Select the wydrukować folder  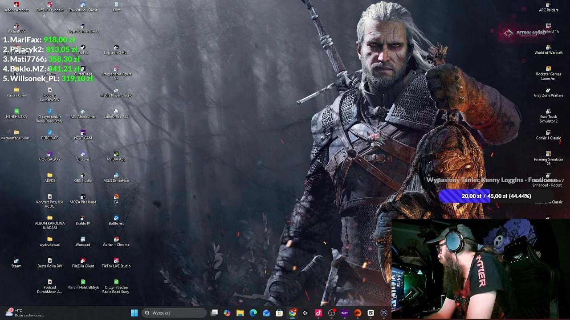click(x=49, y=241)
